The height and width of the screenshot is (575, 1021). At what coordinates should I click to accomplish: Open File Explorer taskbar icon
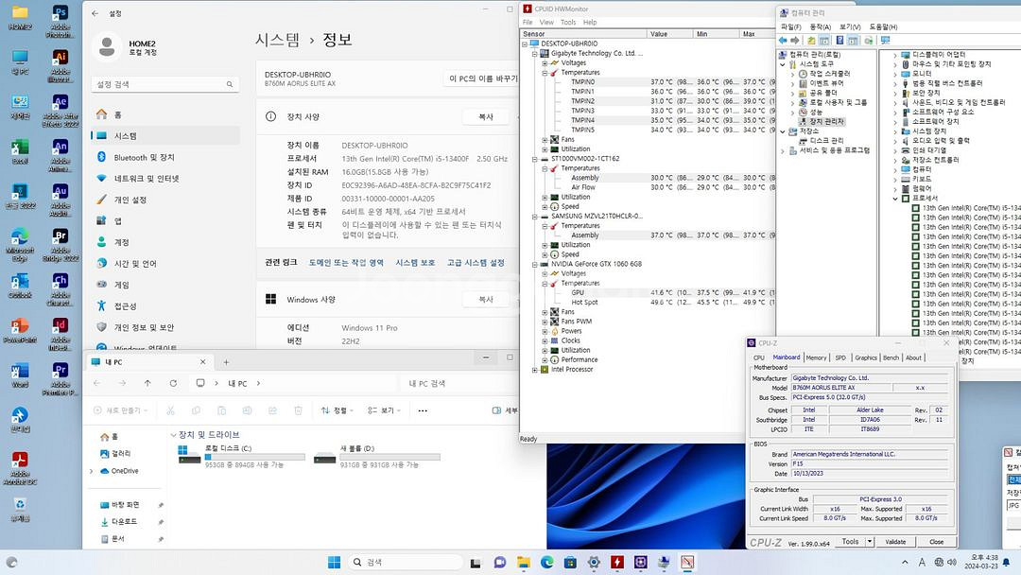click(x=524, y=562)
